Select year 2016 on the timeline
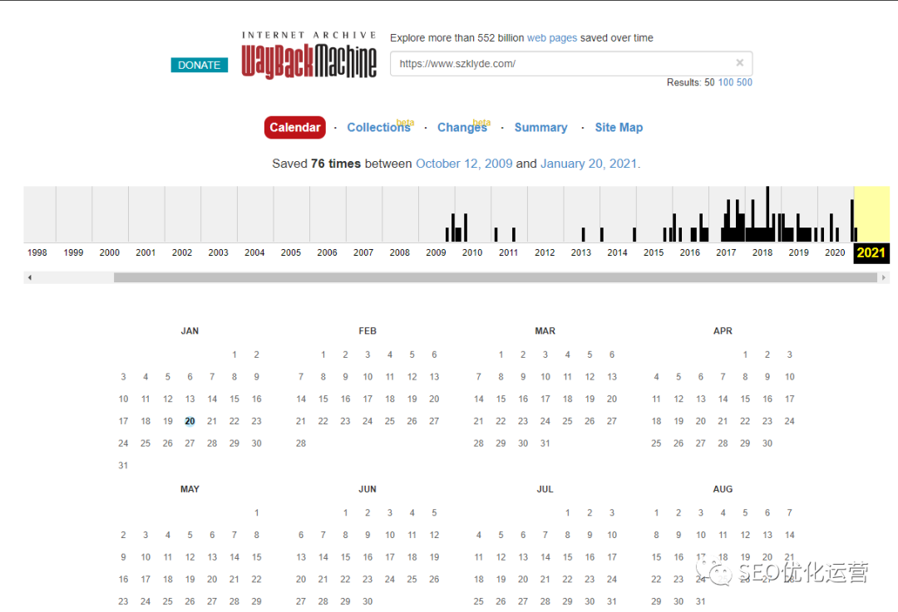Viewport: 898px width, 612px height. (689, 252)
